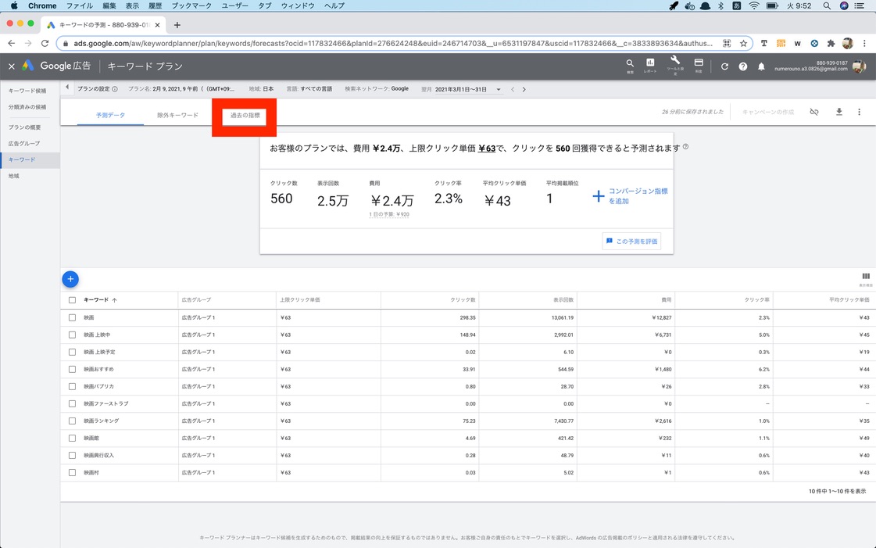The image size is (876, 548).
Task: Click コンバージョン指標を追加 link text
Action: point(638,196)
